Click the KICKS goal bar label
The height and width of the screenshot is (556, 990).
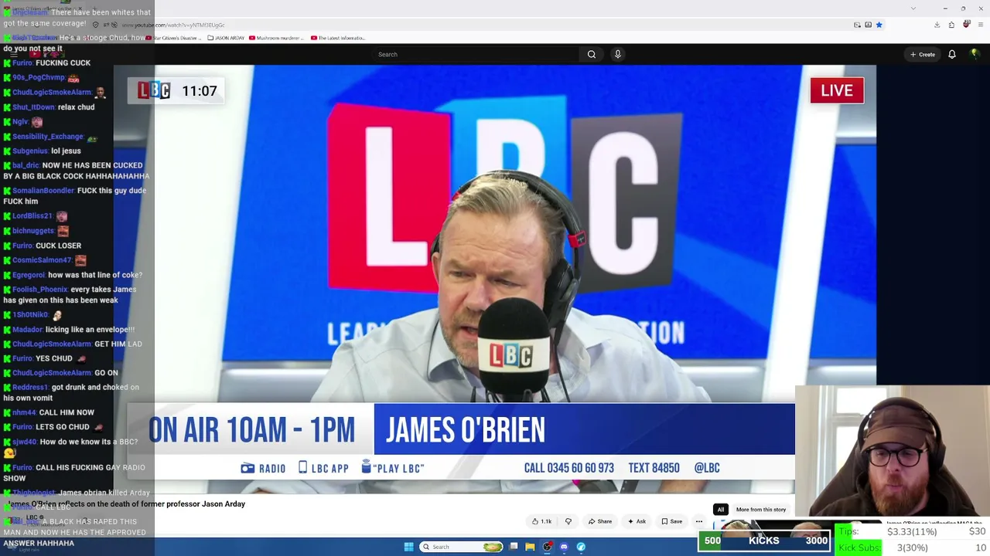pyautogui.click(x=763, y=541)
